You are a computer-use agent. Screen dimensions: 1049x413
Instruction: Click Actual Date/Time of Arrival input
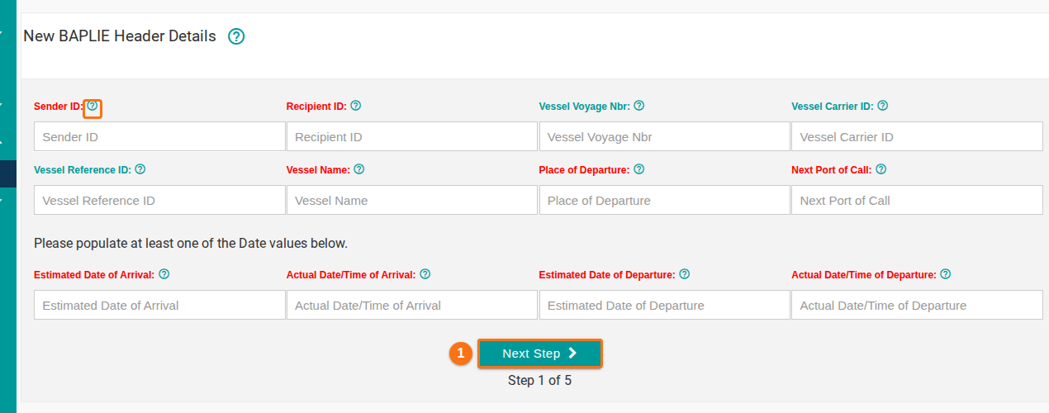[412, 305]
